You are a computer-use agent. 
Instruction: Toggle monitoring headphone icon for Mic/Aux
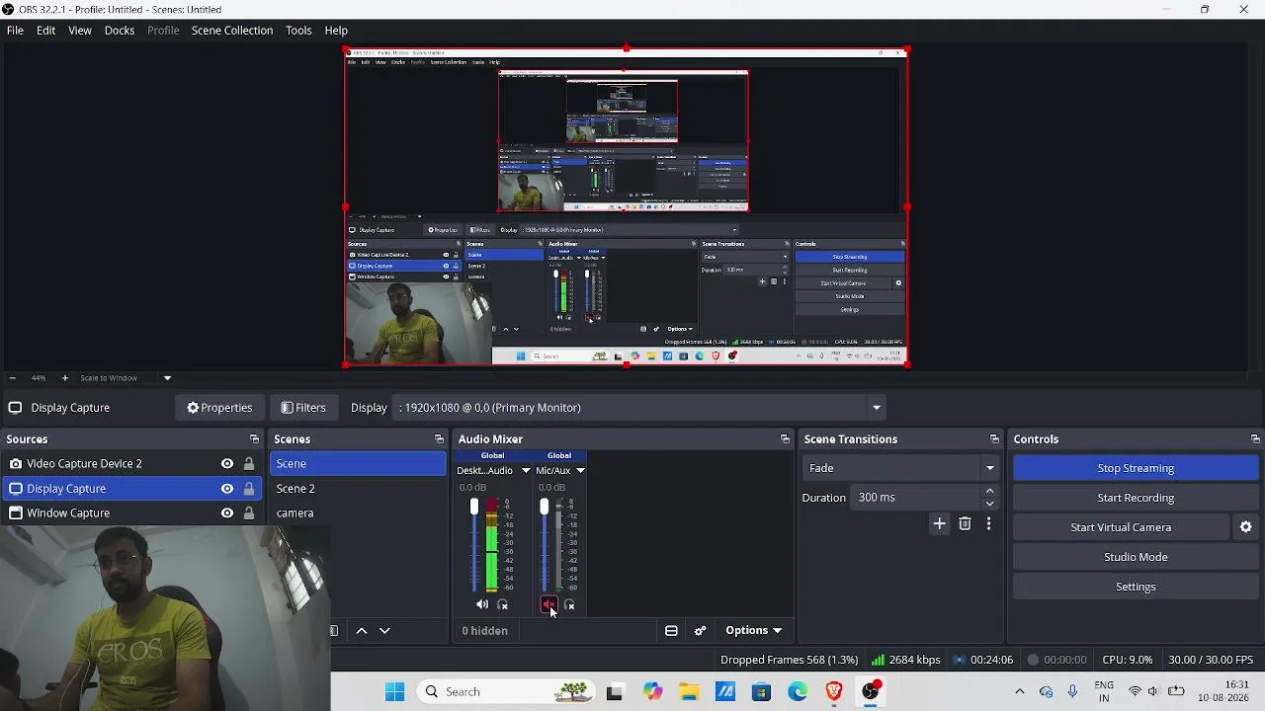point(569,604)
